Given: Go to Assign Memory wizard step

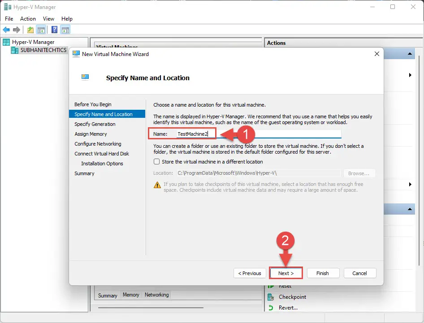Looking at the screenshot, I should 91,134.
